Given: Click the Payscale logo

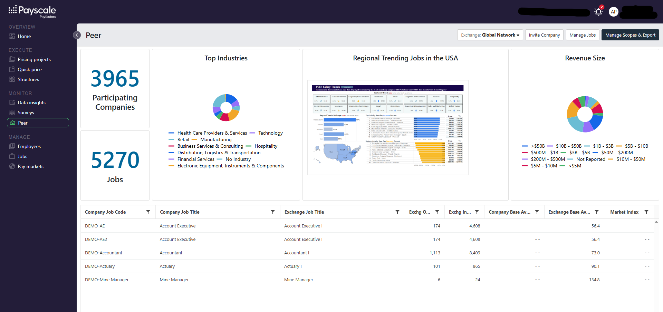Looking at the screenshot, I should tap(32, 11).
